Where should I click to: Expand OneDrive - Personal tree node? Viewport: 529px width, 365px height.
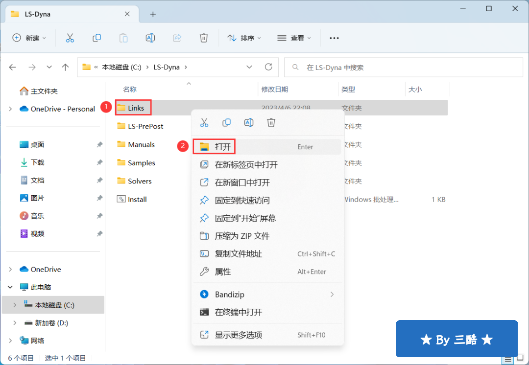click(x=10, y=109)
